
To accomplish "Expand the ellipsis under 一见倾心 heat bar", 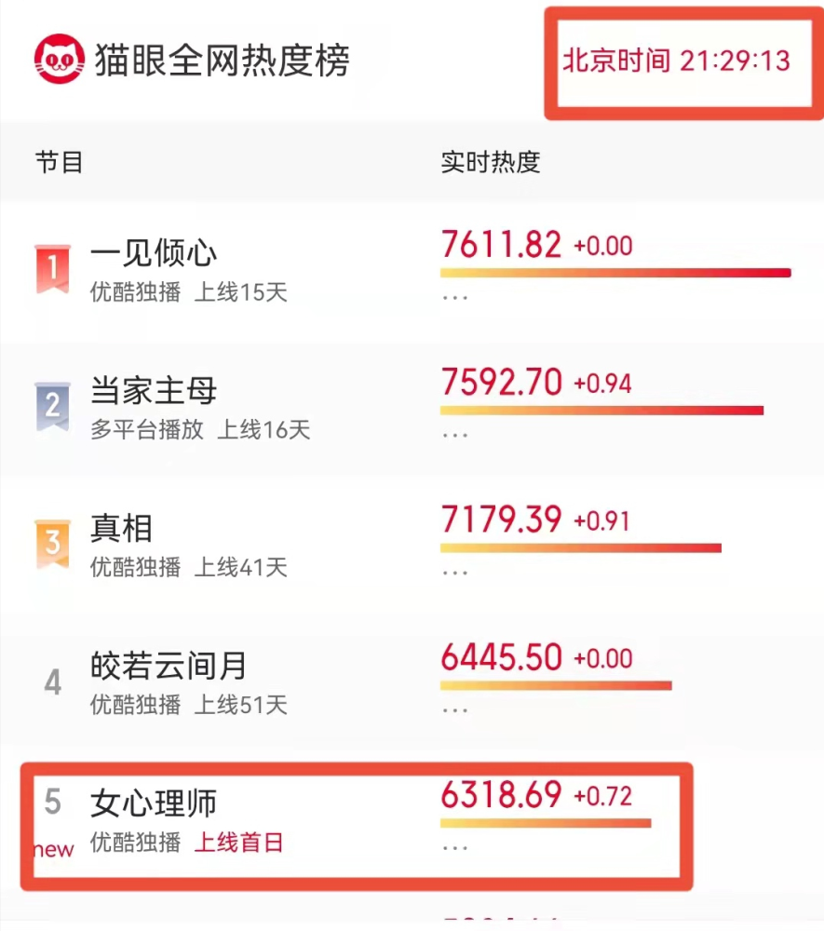I will point(454,298).
